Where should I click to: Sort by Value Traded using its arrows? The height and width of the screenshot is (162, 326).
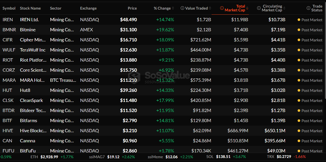point(210,8)
